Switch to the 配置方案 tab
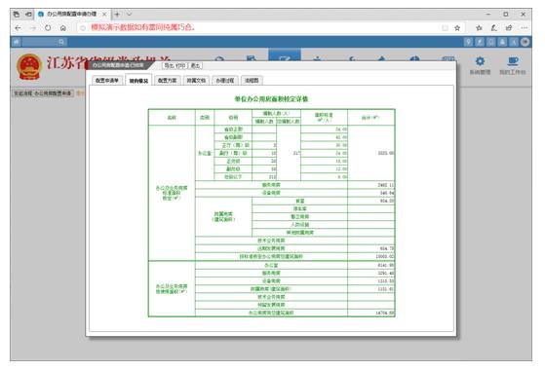This screenshot has height=370, width=545. point(167,80)
